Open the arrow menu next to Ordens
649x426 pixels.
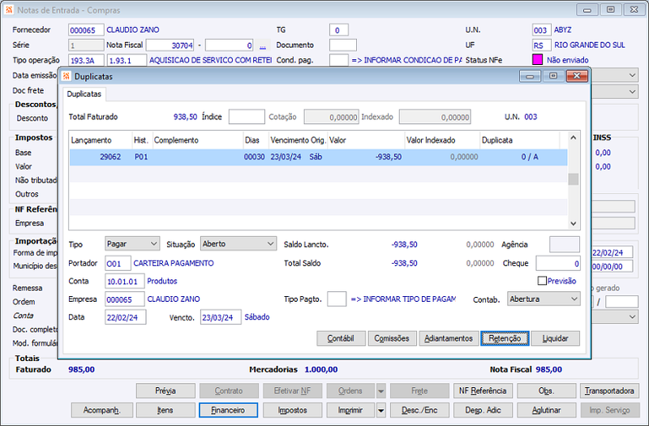(x=380, y=391)
